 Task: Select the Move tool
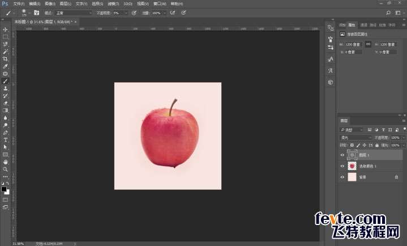5,29
